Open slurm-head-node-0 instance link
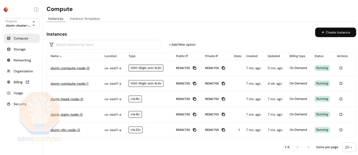 [x=67, y=99]
